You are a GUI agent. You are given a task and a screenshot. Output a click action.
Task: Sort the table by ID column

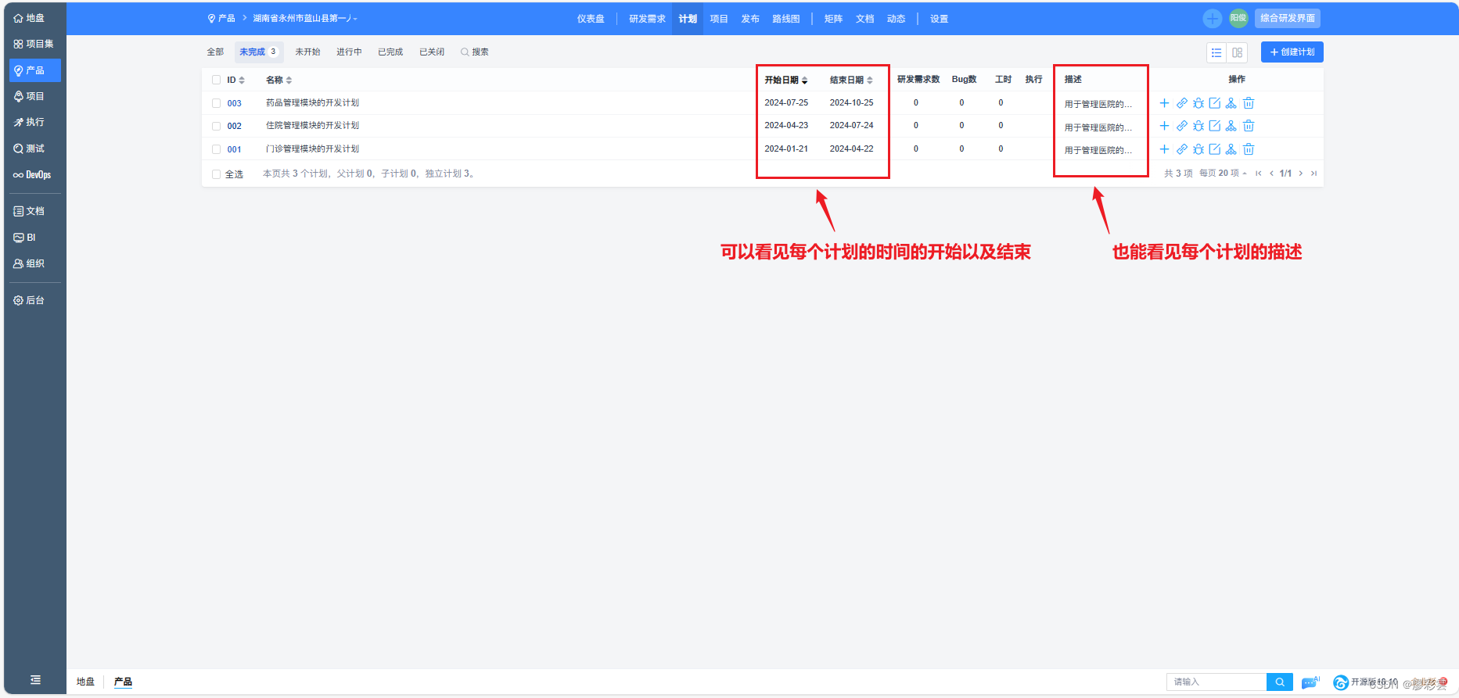coord(235,80)
